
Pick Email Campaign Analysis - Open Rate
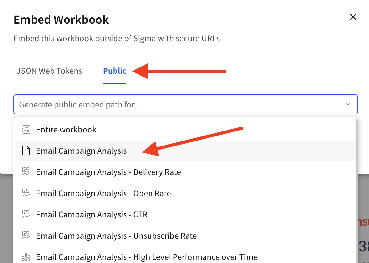pyautogui.click(x=103, y=193)
